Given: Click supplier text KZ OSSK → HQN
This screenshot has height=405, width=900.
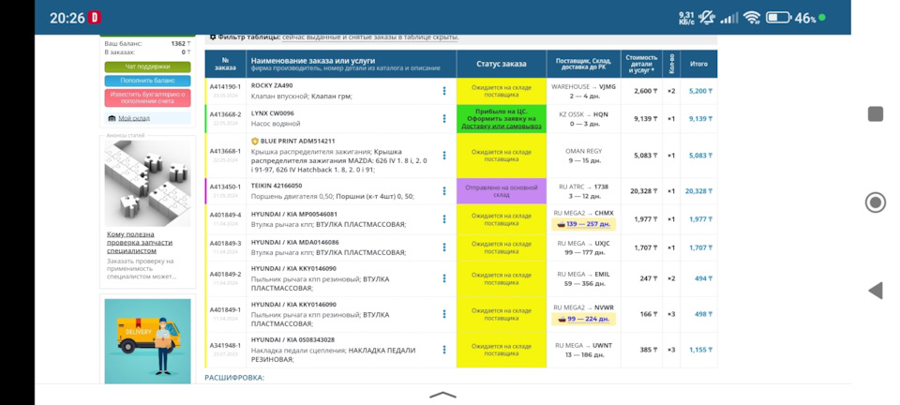Looking at the screenshot, I should (x=584, y=114).
